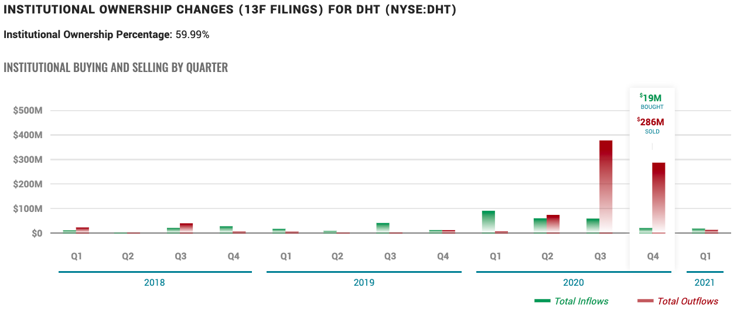Click the 2018 Q4 green inflows bar
The width and height of the screenshot is (737, 315).
click(226, 230)
